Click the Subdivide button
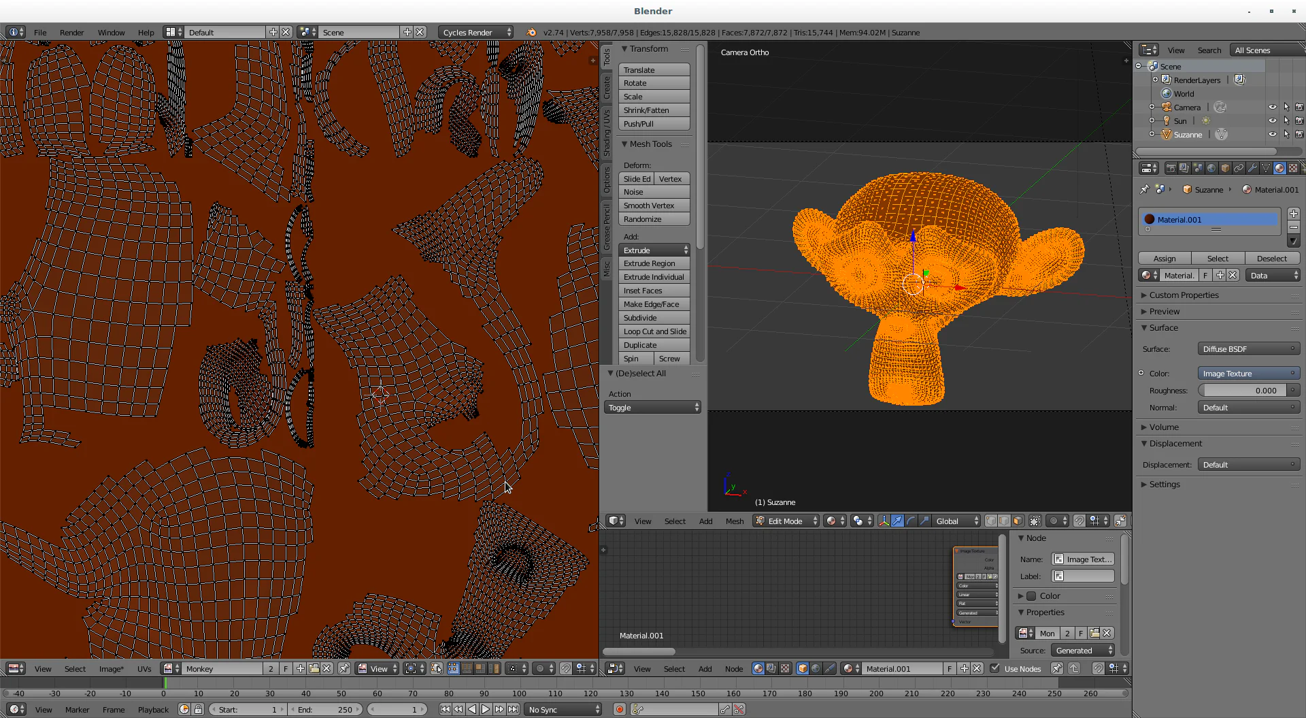Screen dimensions: 1306x718 coord(654,318)
